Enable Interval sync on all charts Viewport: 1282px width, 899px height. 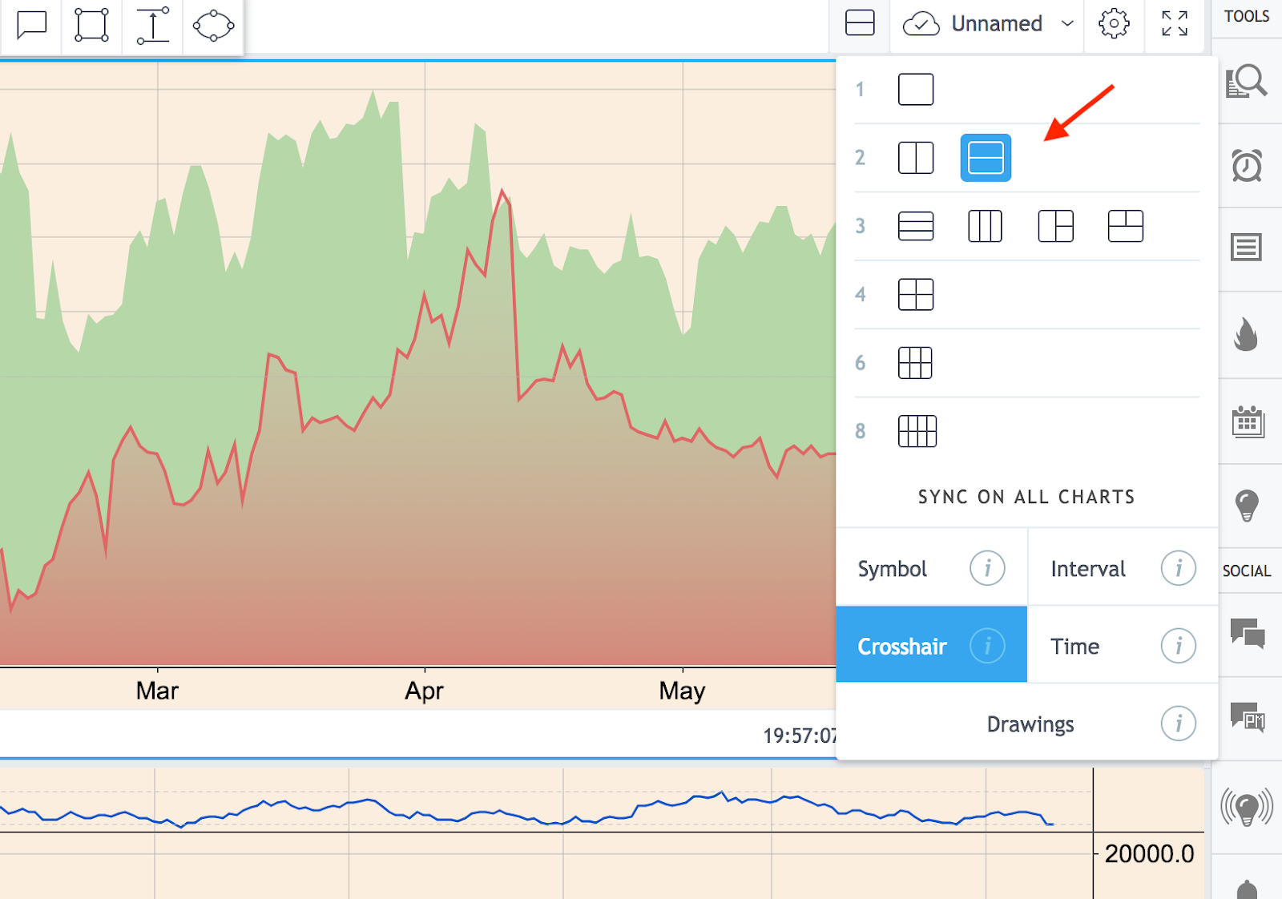pyautogui.click(x=1086, y=568)
